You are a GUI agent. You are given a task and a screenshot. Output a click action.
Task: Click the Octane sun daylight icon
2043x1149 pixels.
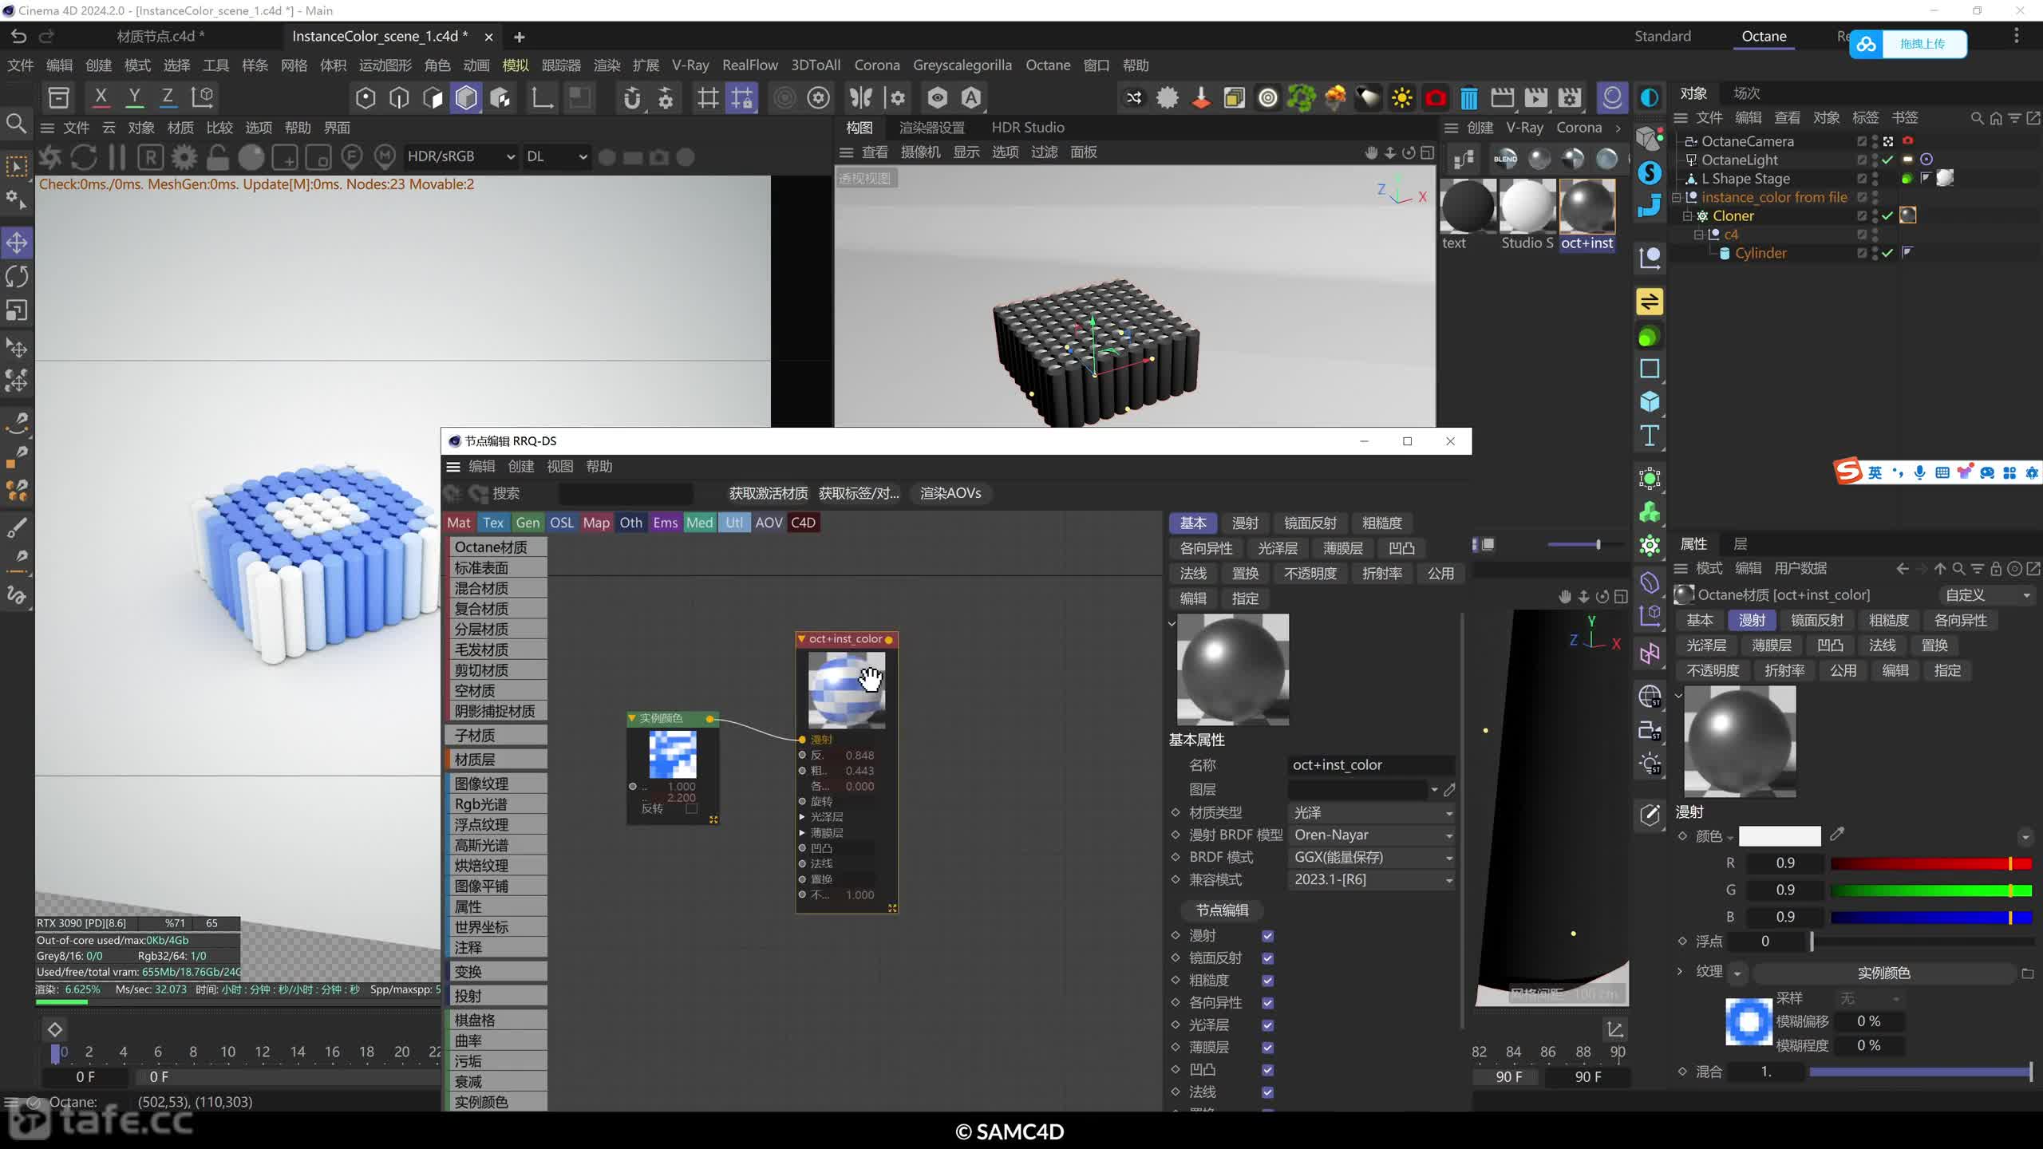(1402, 97)
